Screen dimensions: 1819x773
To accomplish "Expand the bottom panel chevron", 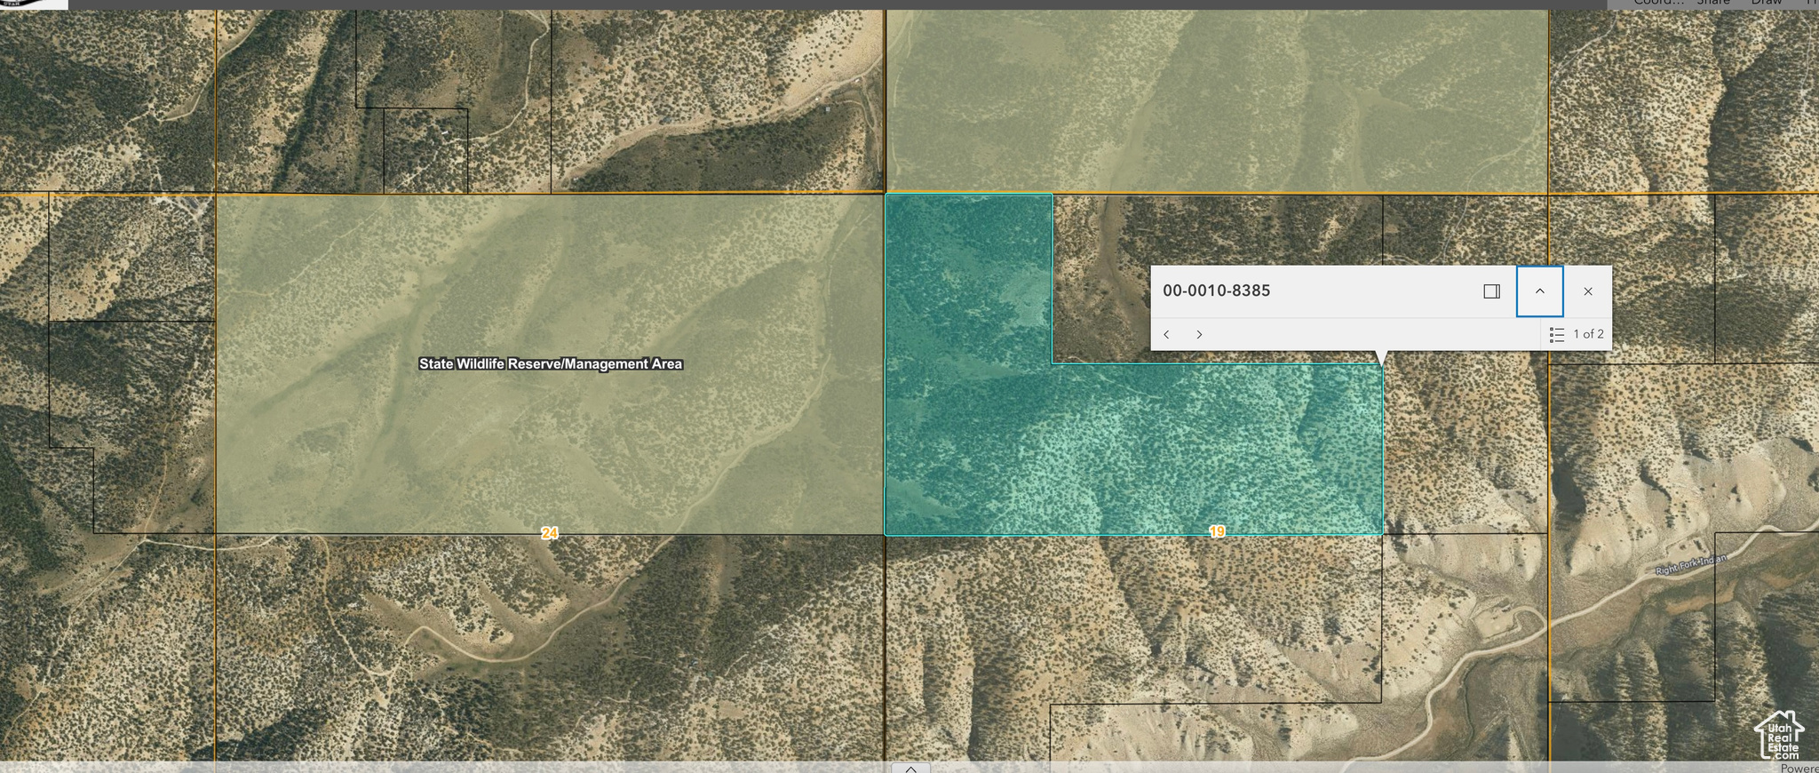I will (910, 768).
